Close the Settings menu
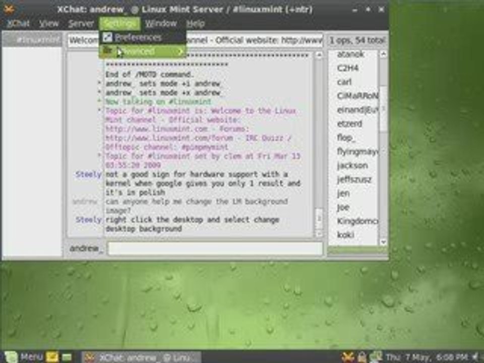 120,24
